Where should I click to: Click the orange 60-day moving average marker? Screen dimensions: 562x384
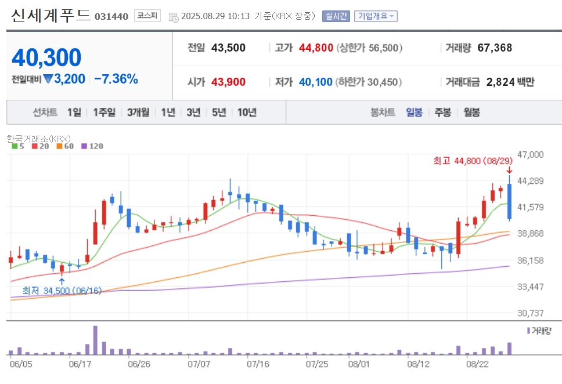(x=59, y=146)
